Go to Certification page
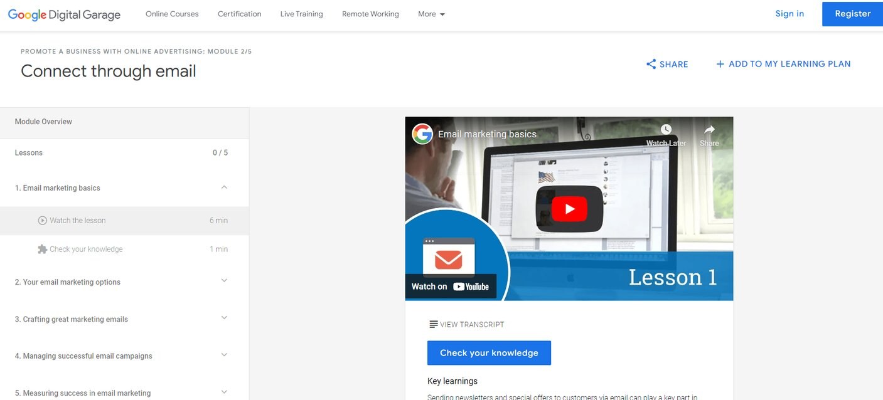This screenshot has height=400, width=883. 240,14
